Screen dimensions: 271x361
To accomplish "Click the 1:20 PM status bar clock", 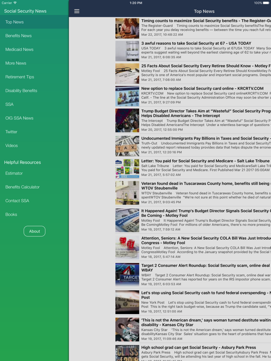I will [135, 3].
